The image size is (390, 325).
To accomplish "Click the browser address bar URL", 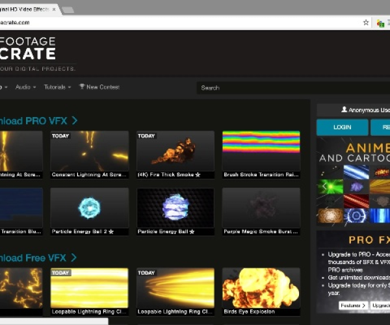I will [15, 23].
